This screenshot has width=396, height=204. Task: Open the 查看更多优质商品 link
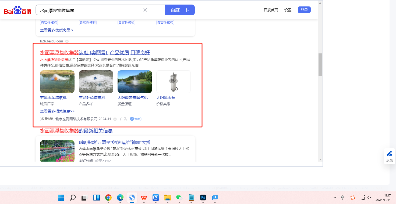[x=57, y=30]
